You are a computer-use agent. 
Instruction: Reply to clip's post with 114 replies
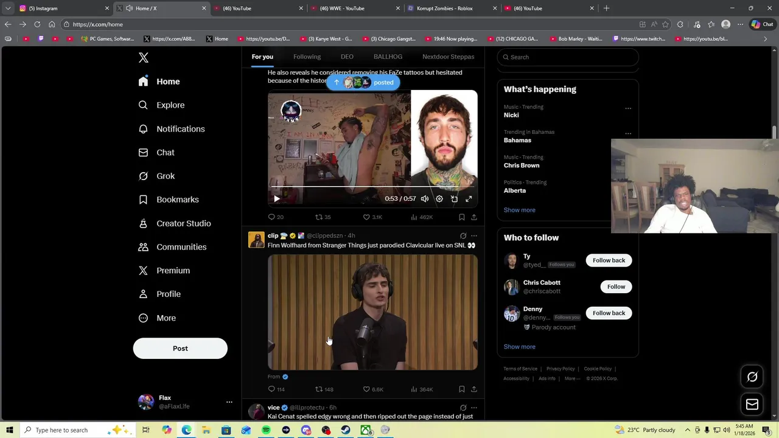pos(276,389)
